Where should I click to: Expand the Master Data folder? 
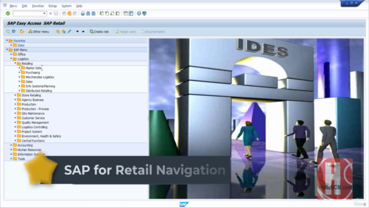point(19,68)
